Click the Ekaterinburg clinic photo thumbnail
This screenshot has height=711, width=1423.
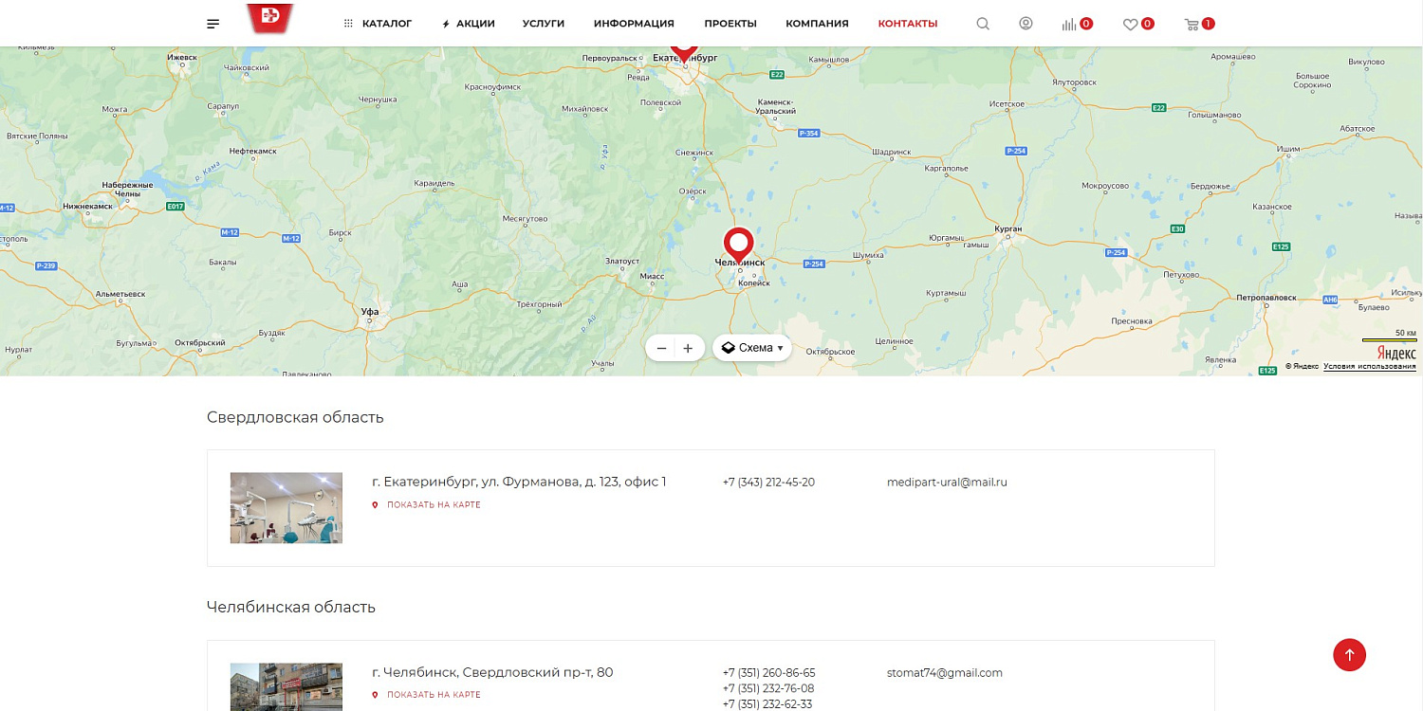point(285,508)
